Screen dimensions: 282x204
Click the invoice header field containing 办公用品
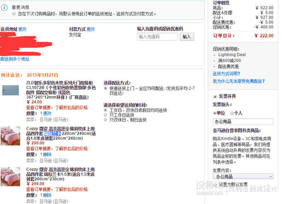[x=243, y=122]
